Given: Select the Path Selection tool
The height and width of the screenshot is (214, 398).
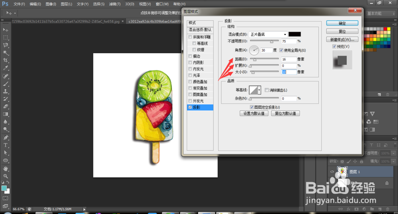Looking at the screenshot, I should tap(5, 153).
